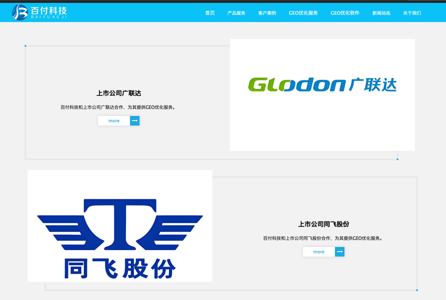Click the 上市公司同飞股份 heading
Viewport: 446px width, 300px height.
click(324, 224)
